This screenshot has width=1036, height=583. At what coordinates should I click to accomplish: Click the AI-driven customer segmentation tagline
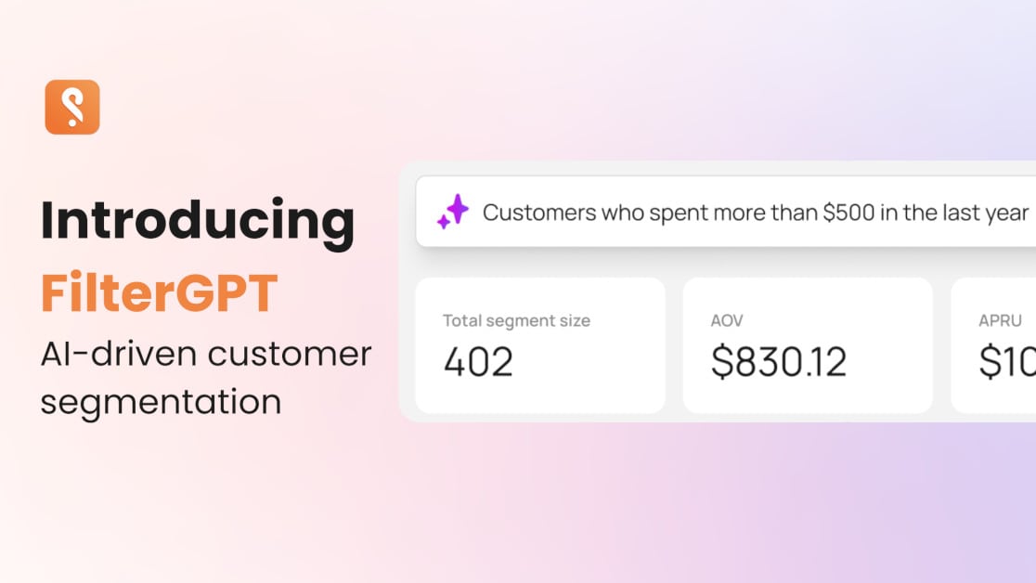click(x=206, y=377)
